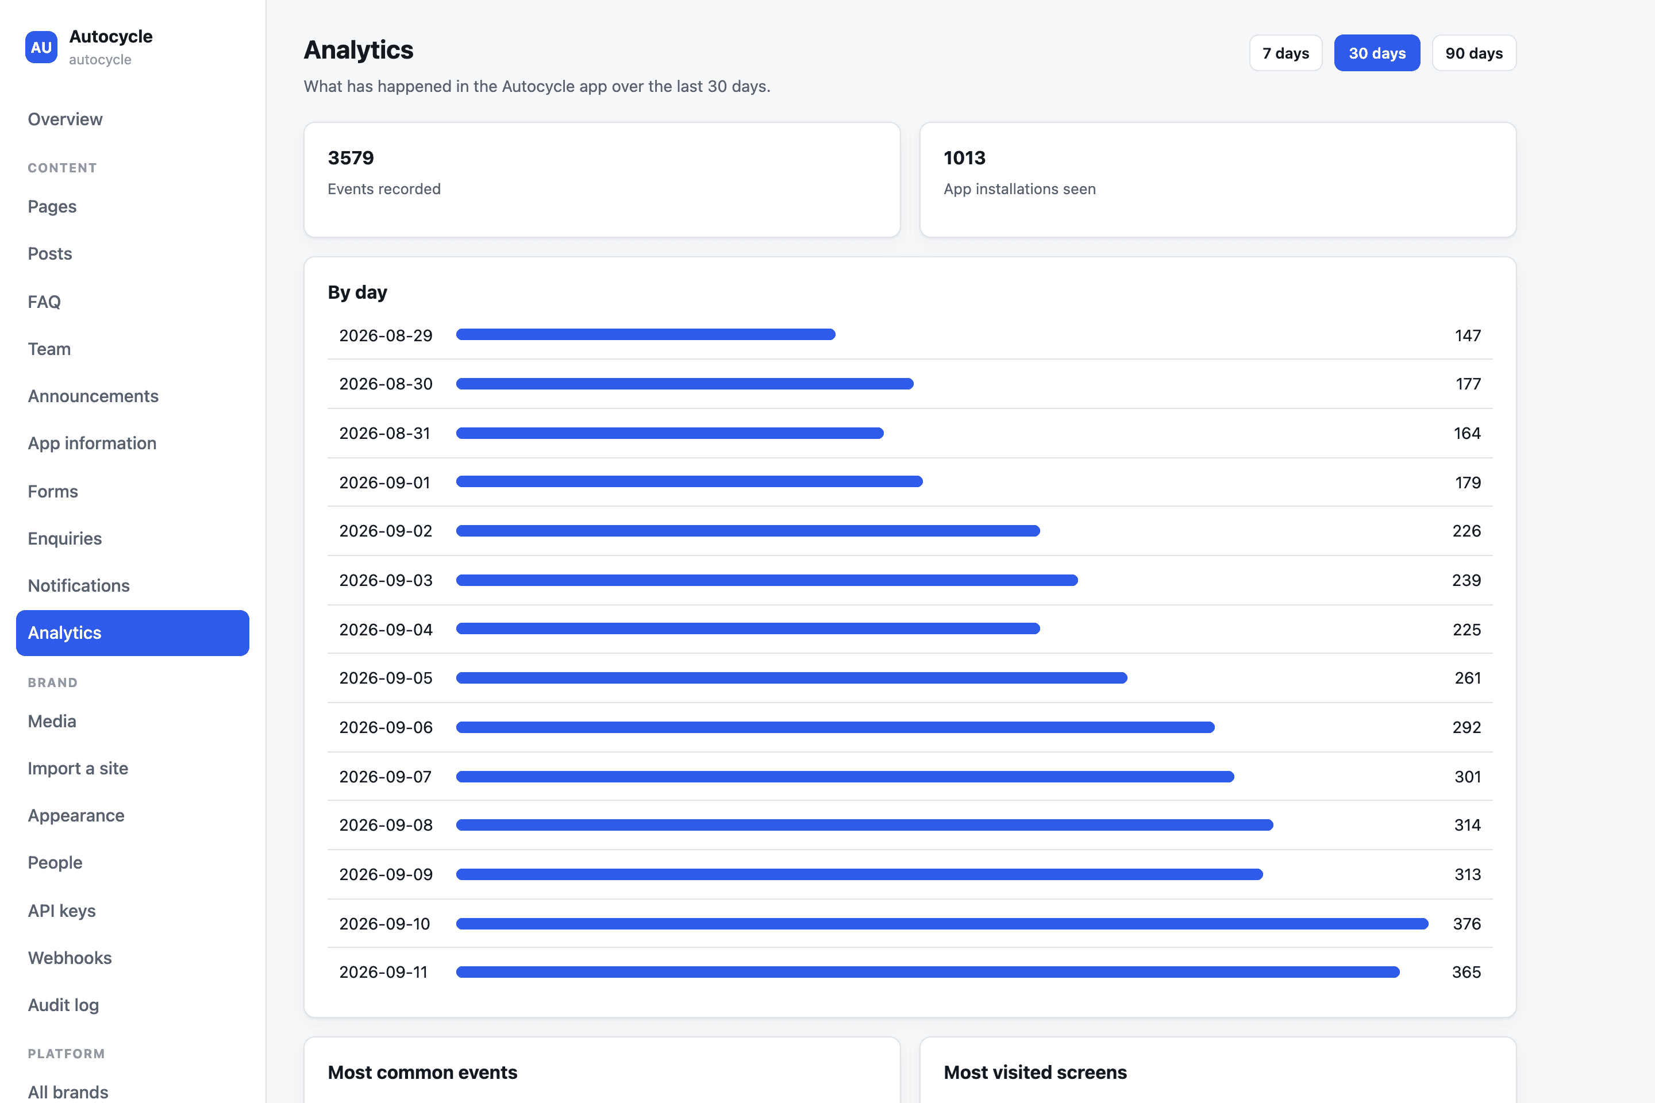Open the Media library

click(x=133, y=721)
